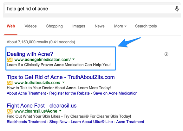Open the 'Blackheads Treatment' sitelink
This screenshot has height=131, width=183.
(x=26, y=122)
